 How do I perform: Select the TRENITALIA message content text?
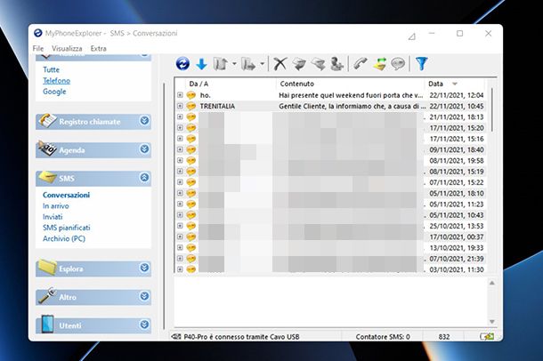click(353, 106)
